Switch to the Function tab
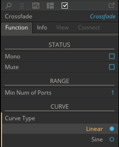 [x=17, y=28]
